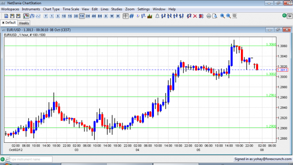The image size is (293, 165).
Task: Select the green 1.2900 support line label
Action: [271, 126]
